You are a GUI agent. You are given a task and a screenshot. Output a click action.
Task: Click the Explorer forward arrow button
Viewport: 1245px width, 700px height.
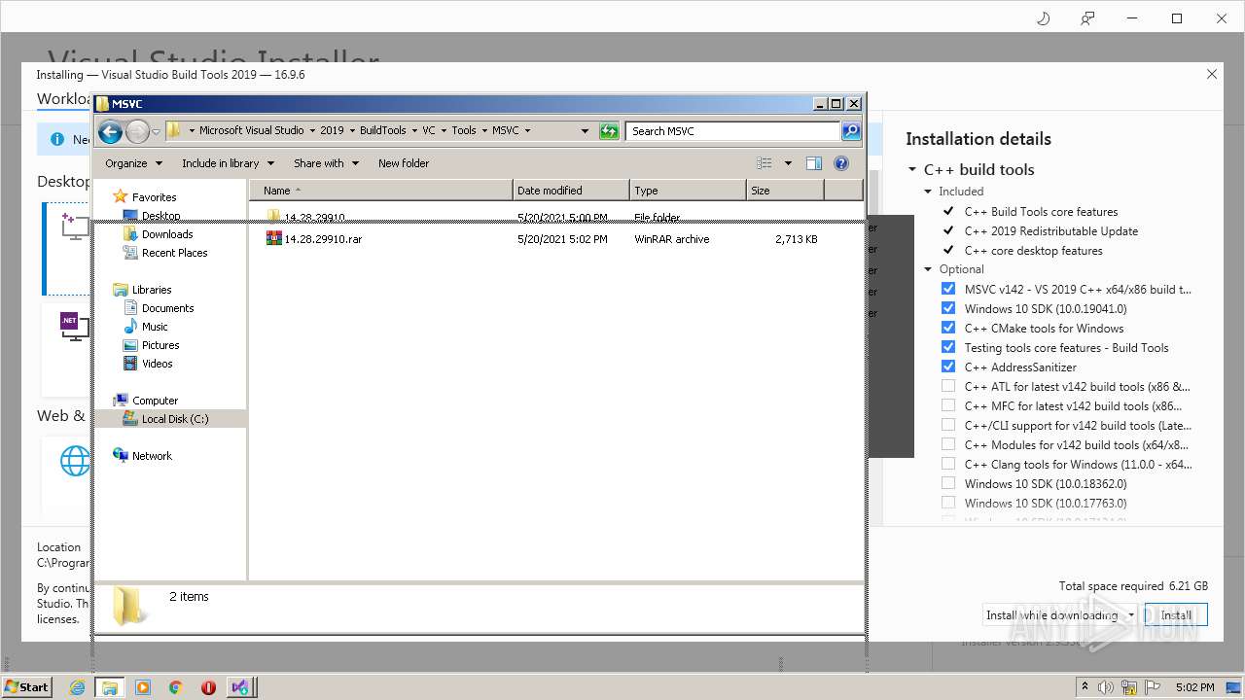click(x=138, y=131)
